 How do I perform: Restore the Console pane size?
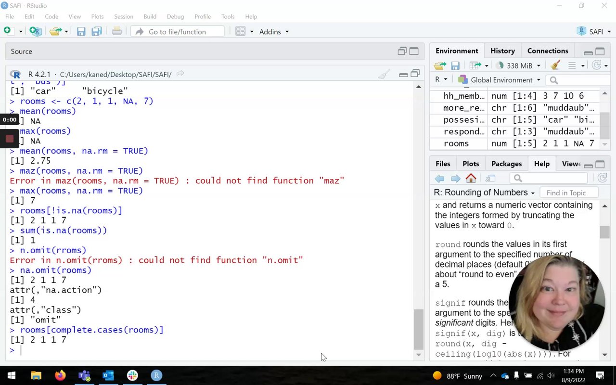click(415, 74)
